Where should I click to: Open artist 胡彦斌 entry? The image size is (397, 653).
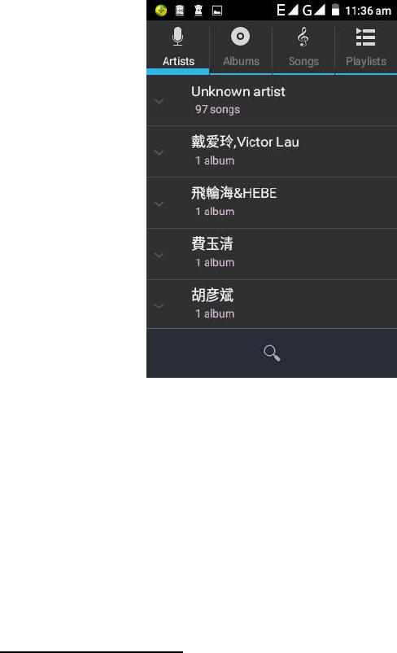pos(272,305)
